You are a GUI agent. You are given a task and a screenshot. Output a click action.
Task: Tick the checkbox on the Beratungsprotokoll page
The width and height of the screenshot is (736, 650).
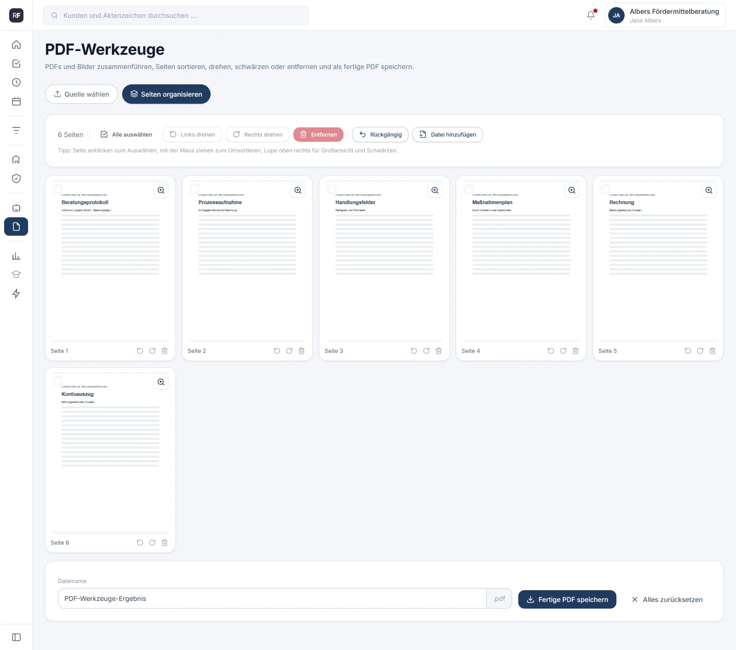click(57, 189)
